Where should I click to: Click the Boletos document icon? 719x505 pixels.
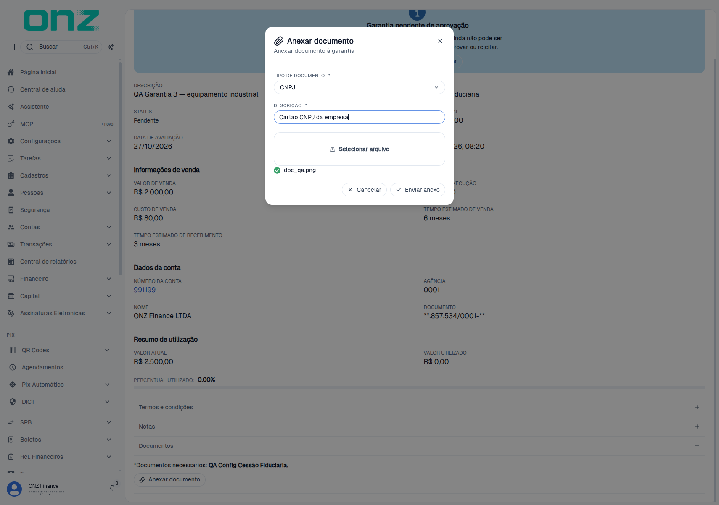[x=11, y=440]
